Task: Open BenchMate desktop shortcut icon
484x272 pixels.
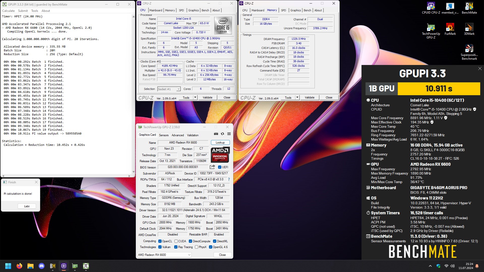Action: [469, 8]
